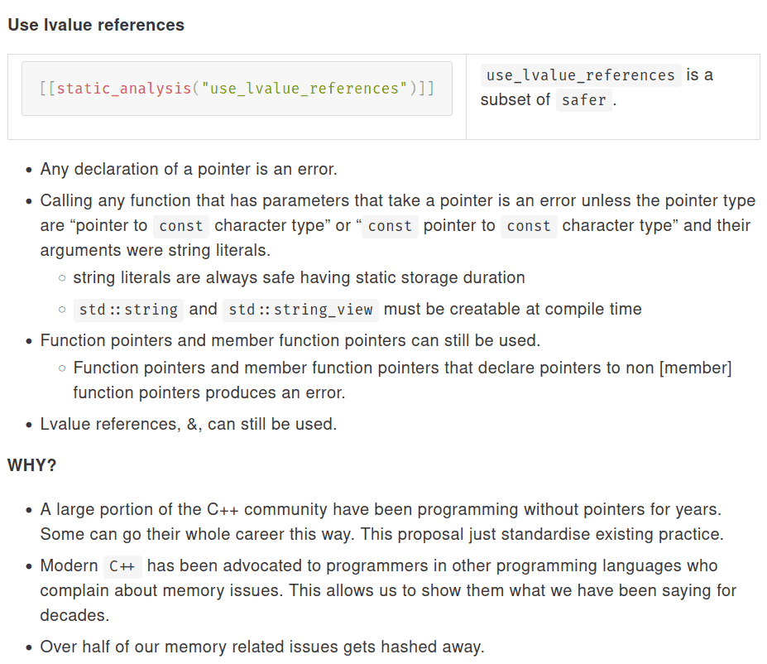Click the const tag after "pointer to" on first line
The width and height of the screenshot is (767, 664).
pos(180,226)
